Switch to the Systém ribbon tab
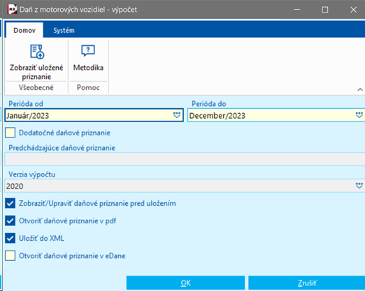 pos(64,30)
